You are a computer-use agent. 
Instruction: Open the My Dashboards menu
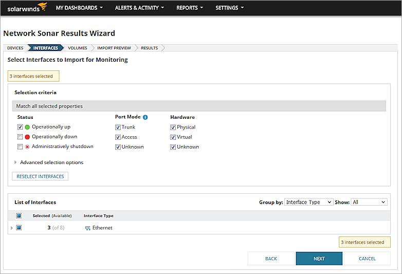click(x=79, y=8)
